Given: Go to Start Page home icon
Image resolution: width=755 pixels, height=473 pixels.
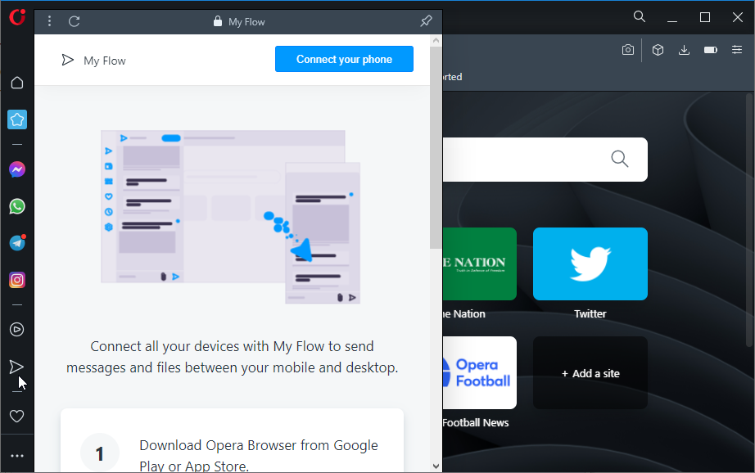Looking at the screenshot, I should tap(17, 83).
